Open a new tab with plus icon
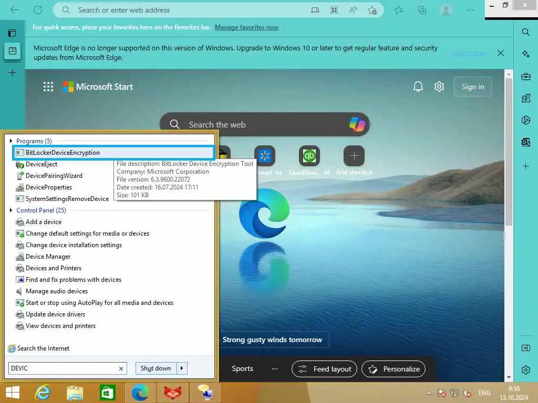This screenshot has width=538, height=403. [13, 72]
